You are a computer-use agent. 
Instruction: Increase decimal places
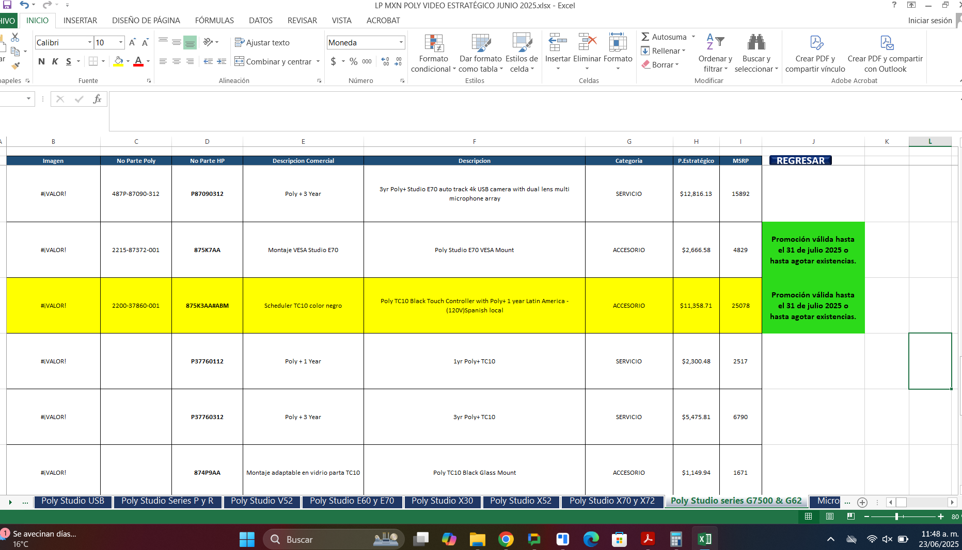pos(385,61)
